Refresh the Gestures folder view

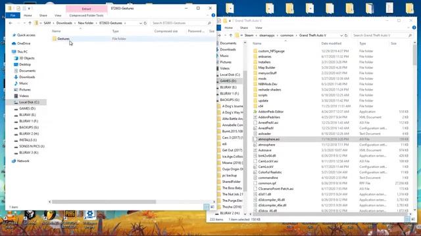tap(145, 24)
